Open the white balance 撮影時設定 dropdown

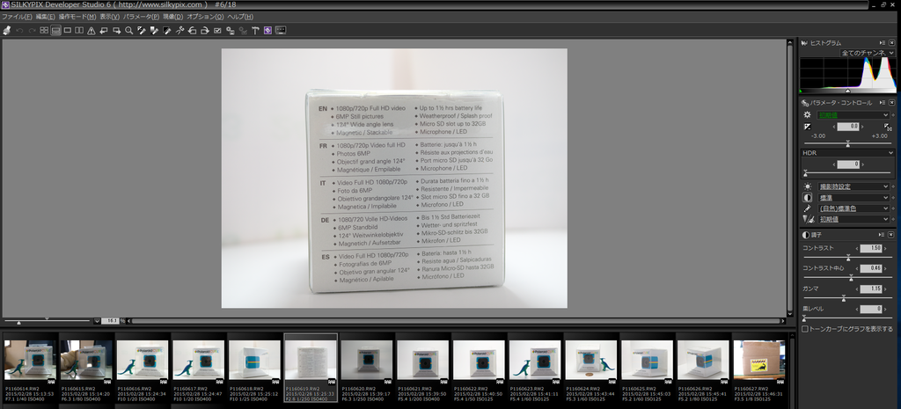(853, 186)
